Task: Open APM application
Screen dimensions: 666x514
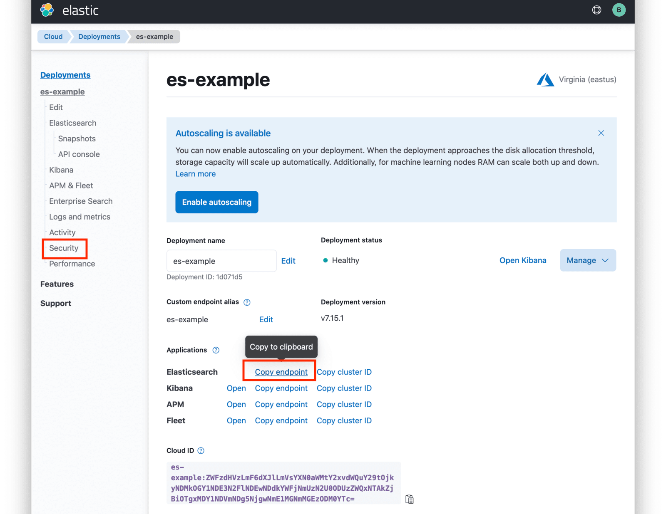Action: pos(236,405)
